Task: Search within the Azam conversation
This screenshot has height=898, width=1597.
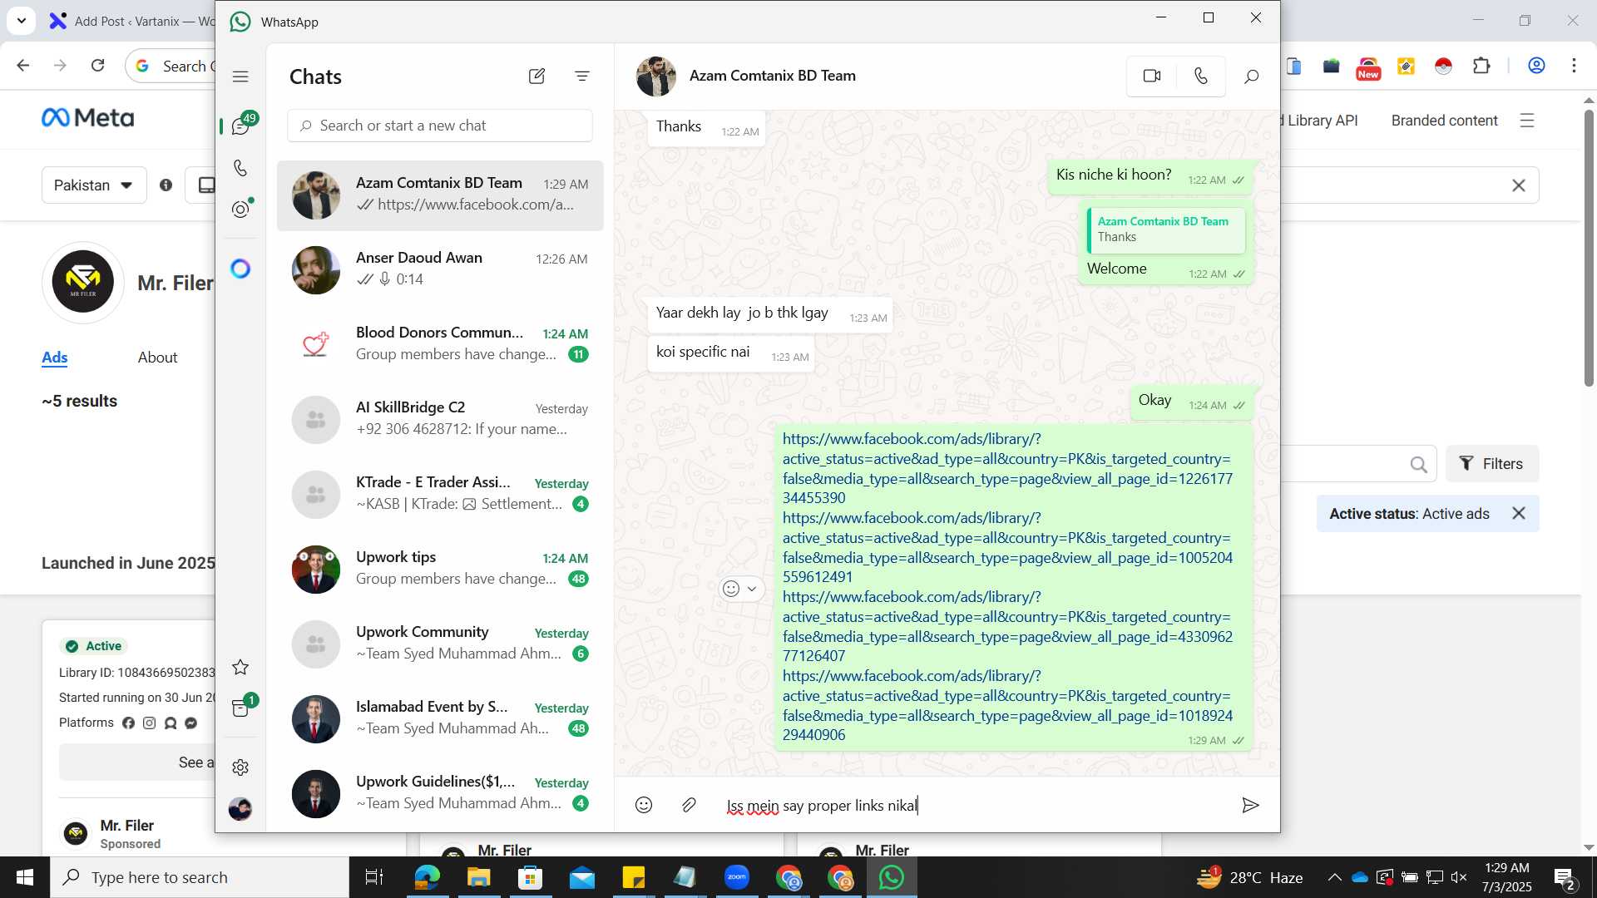Action: [x=1251, y=76]
